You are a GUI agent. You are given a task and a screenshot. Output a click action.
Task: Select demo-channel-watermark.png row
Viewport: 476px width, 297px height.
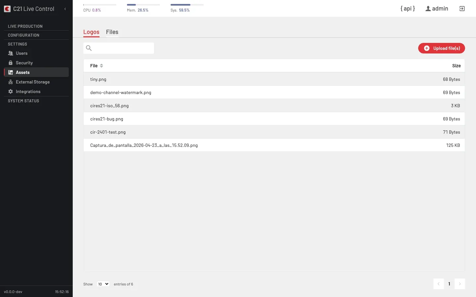click(x=274, y=92)
